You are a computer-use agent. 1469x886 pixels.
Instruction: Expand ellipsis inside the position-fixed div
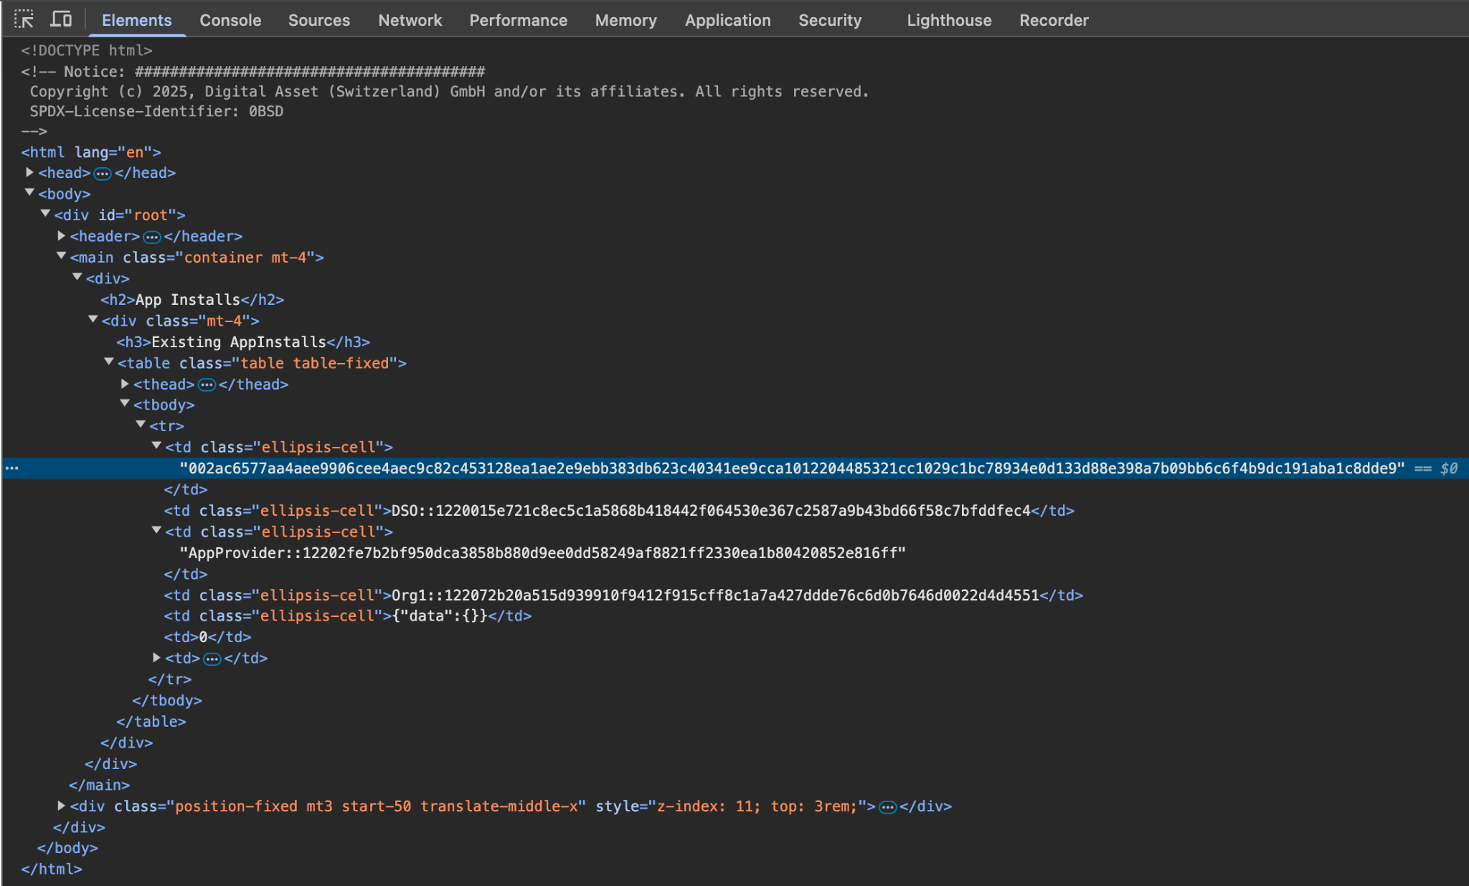(x=888, y=806)
